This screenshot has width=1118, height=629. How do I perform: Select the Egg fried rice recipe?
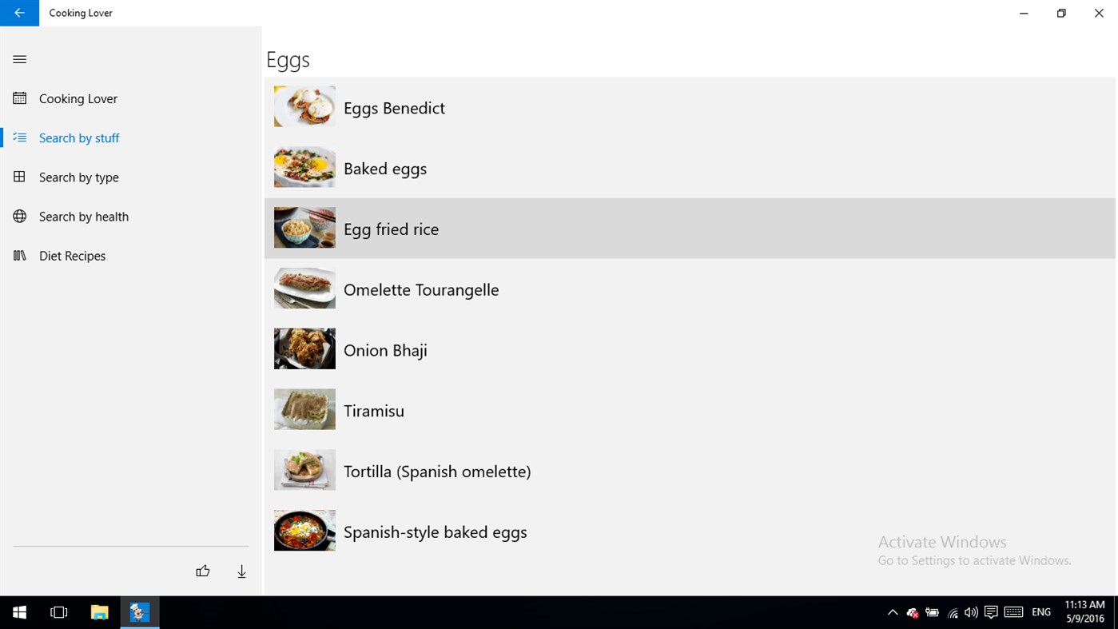391,229
